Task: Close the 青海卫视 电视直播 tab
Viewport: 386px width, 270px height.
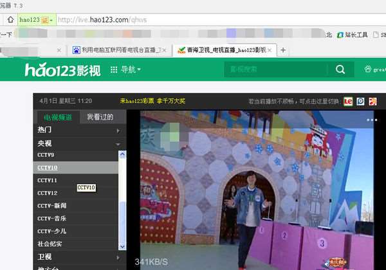Action: (270, 50)
